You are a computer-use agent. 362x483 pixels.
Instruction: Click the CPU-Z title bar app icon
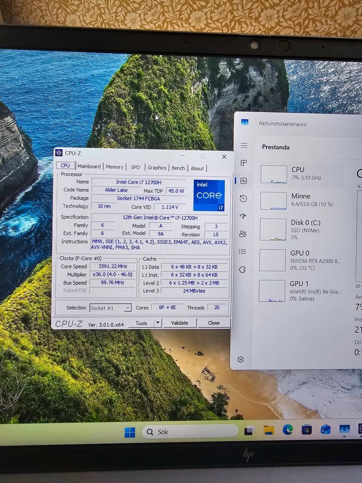click(58, 153)
